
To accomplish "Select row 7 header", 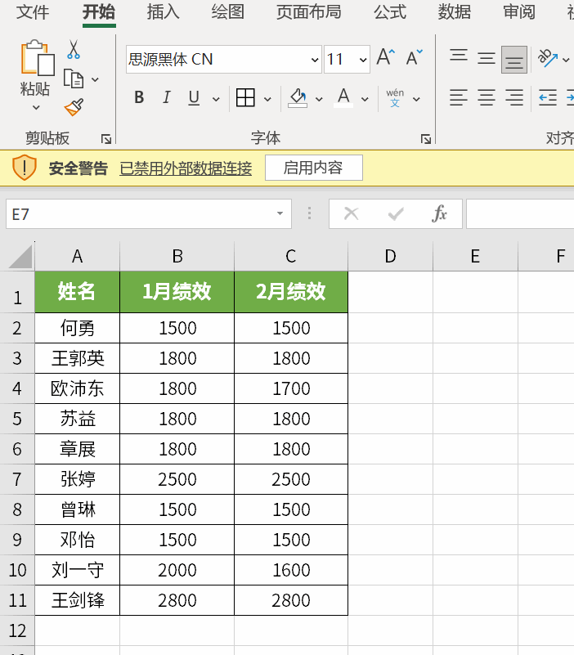I will point(17,479).
